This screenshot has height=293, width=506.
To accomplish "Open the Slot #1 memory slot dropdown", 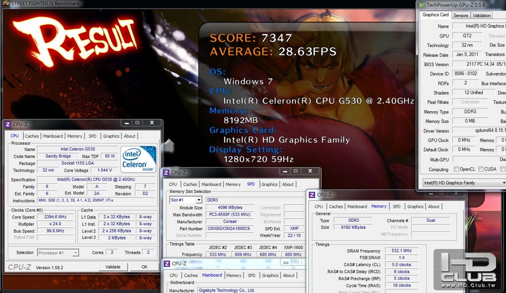I will [199, 200].
